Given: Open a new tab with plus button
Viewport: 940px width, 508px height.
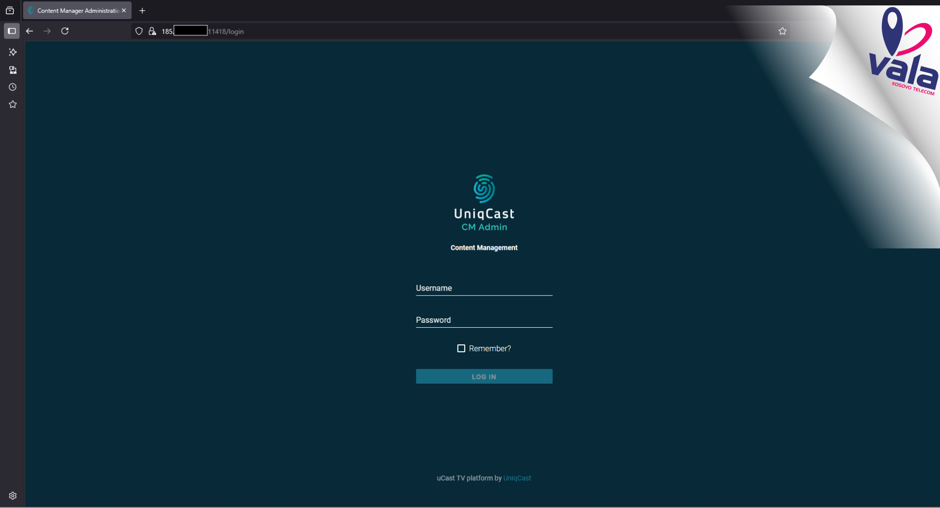Looking at the screenshot, I should (x=142, y=11).
